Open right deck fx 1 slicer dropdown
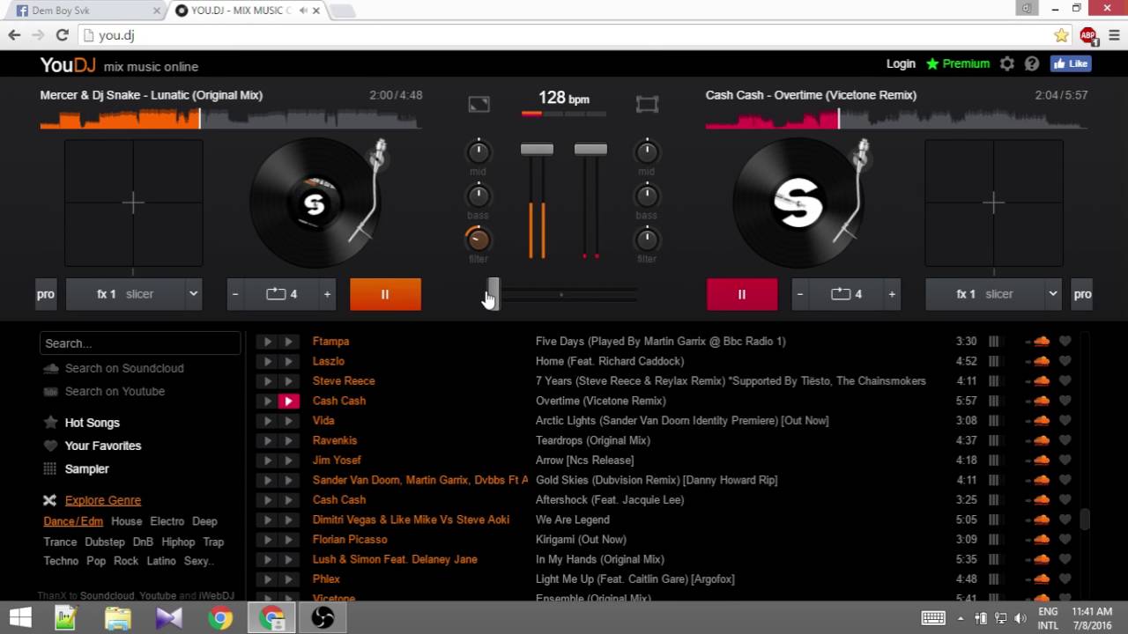Screen dimensions: 1128x634 click(x=994, y=294)
